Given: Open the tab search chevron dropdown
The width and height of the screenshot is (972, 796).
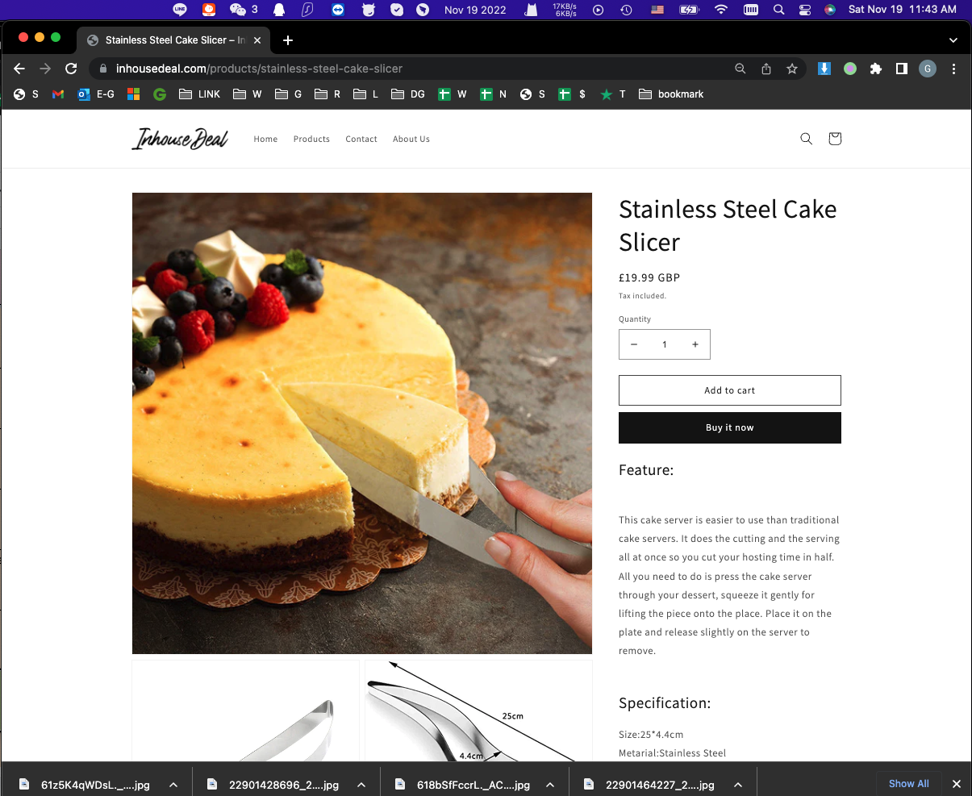Looking at the screenshot, I should pyautogui.click(x=953, y=40).
